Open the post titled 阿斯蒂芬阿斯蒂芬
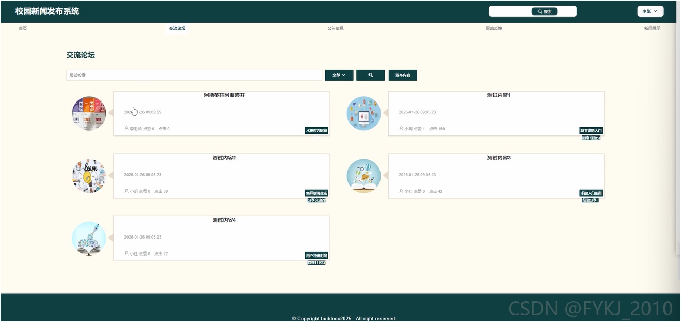 (x=224, y=95)
